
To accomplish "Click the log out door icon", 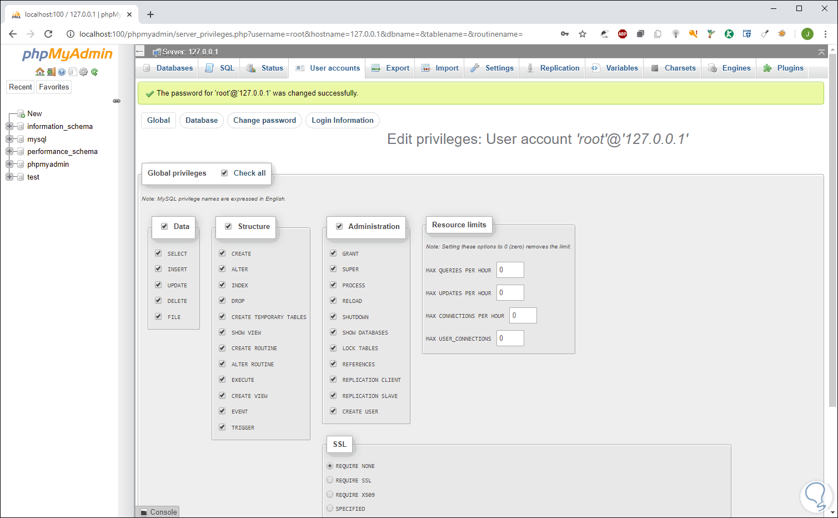I will coord(51,72).
